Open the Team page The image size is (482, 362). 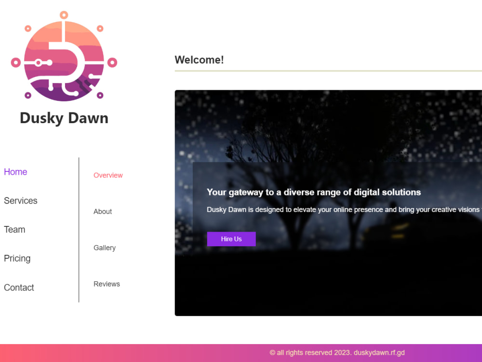click(14, 230)
